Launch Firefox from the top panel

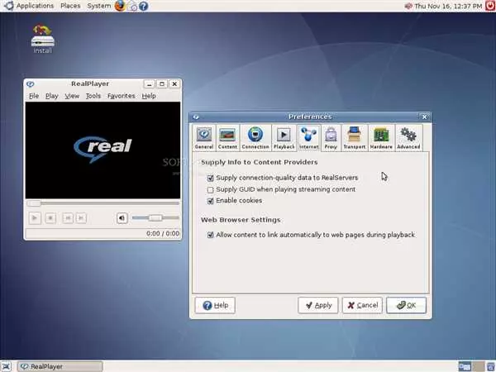tap(120, 6)
